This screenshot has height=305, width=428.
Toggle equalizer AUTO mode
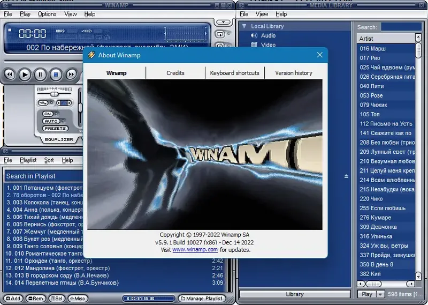pos(51,121)
